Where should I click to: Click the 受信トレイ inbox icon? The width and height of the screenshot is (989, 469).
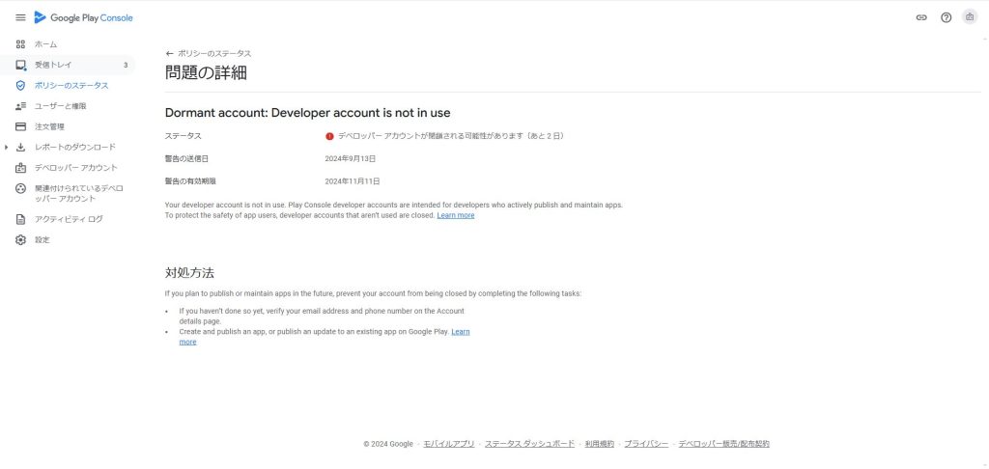point(21,65)
